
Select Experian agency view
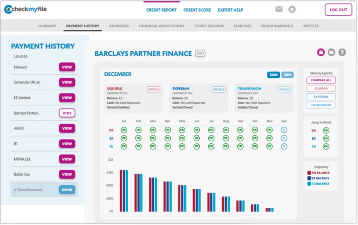[321, 97]
